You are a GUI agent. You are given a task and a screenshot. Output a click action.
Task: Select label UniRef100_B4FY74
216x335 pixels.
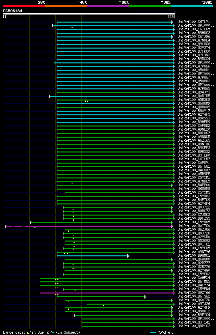point(194,285)
